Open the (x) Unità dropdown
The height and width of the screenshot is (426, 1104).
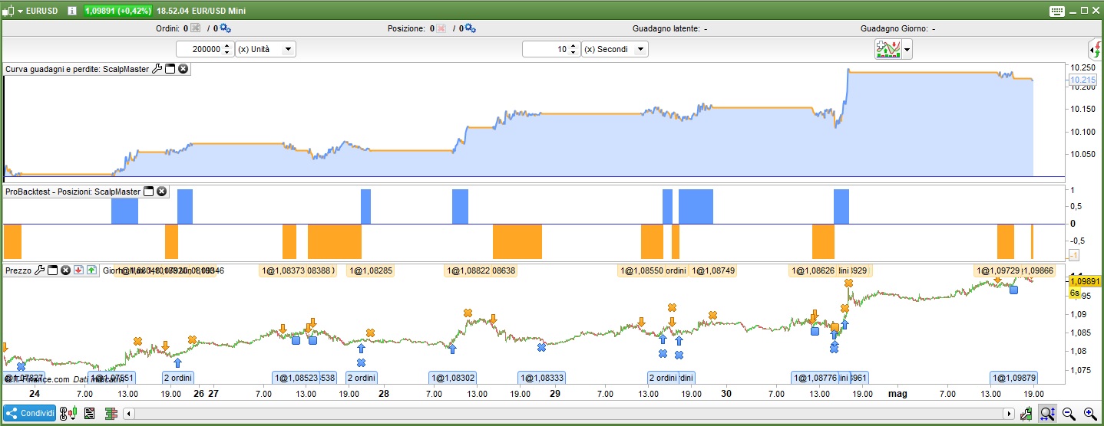[265, 49]
